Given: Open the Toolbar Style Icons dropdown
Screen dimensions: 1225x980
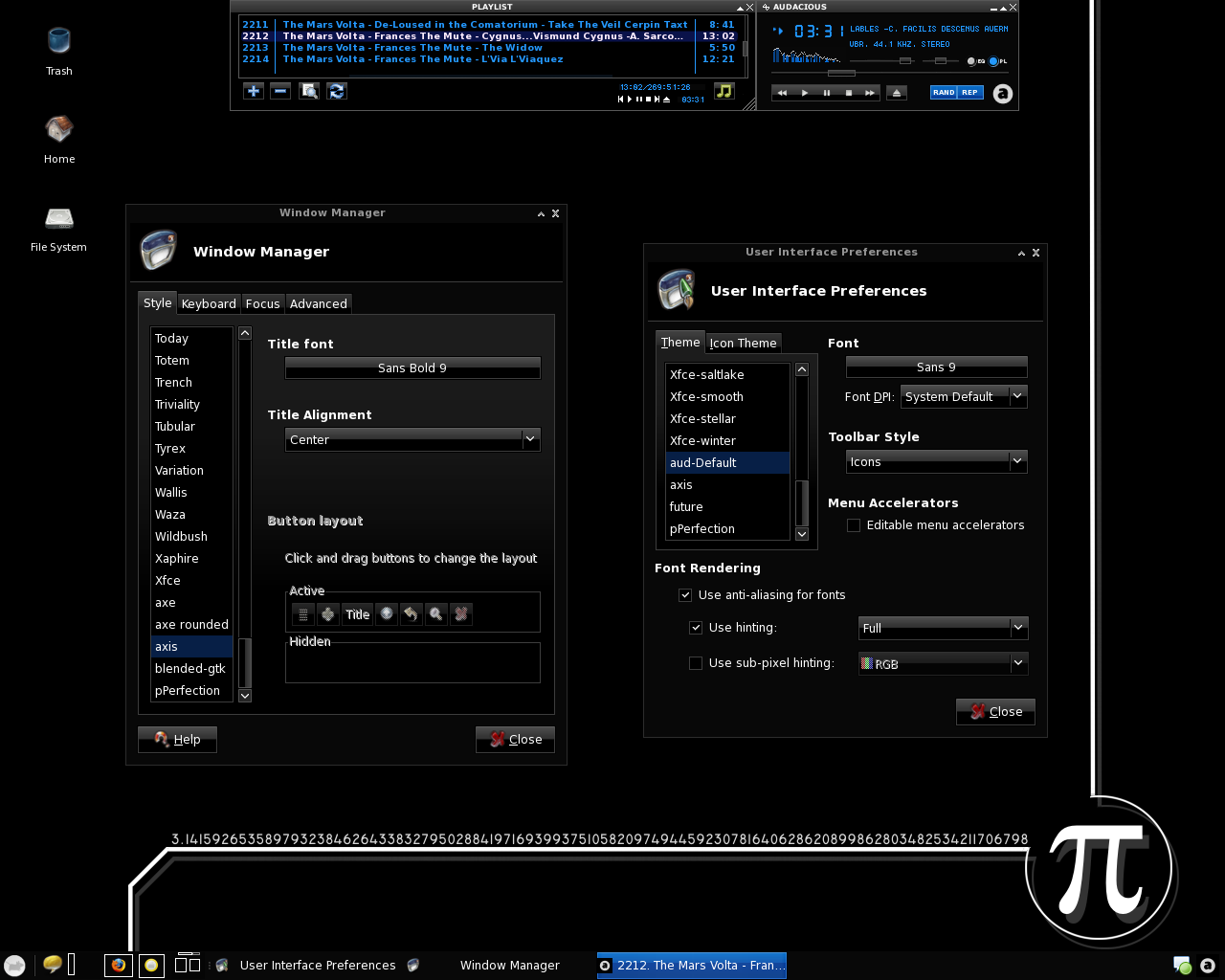Looking at the screenshot, I should point(937,461).
